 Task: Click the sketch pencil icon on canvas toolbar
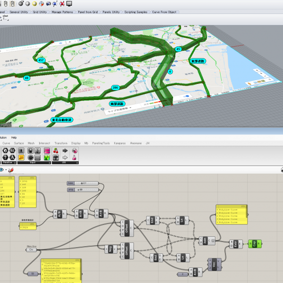[11, 170]
